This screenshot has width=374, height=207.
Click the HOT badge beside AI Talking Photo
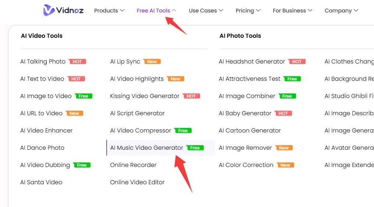[x=77, y=62]
